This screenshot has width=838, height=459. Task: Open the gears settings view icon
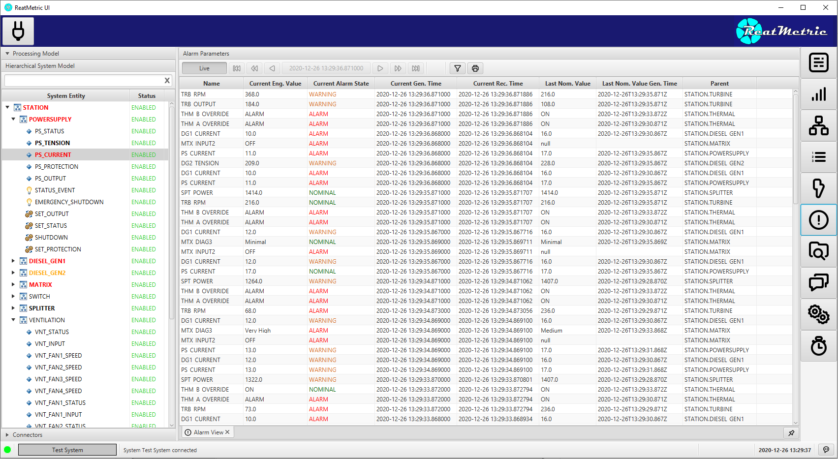coord(818,314)
